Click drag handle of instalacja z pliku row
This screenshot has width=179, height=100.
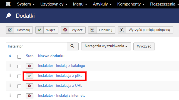[x=10, y=75]
